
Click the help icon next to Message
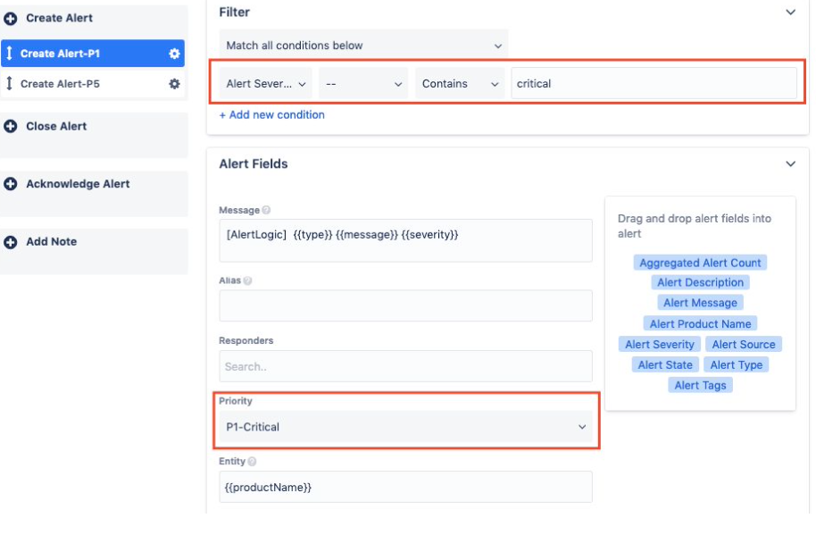click(267, 211)
